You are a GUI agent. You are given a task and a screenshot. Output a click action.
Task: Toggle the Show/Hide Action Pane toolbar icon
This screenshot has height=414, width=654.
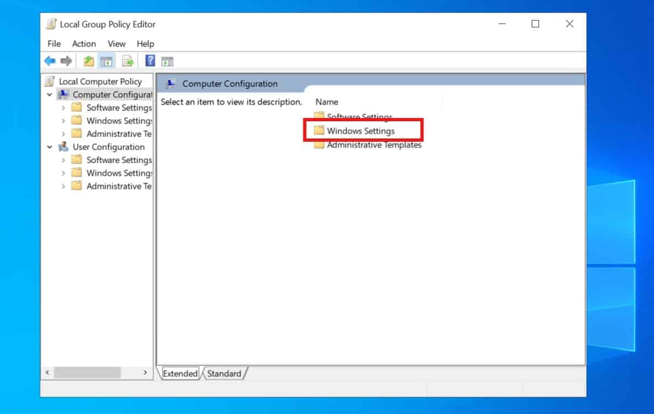(167, 62)
